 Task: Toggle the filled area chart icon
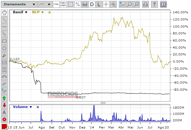tap(85, 4)
